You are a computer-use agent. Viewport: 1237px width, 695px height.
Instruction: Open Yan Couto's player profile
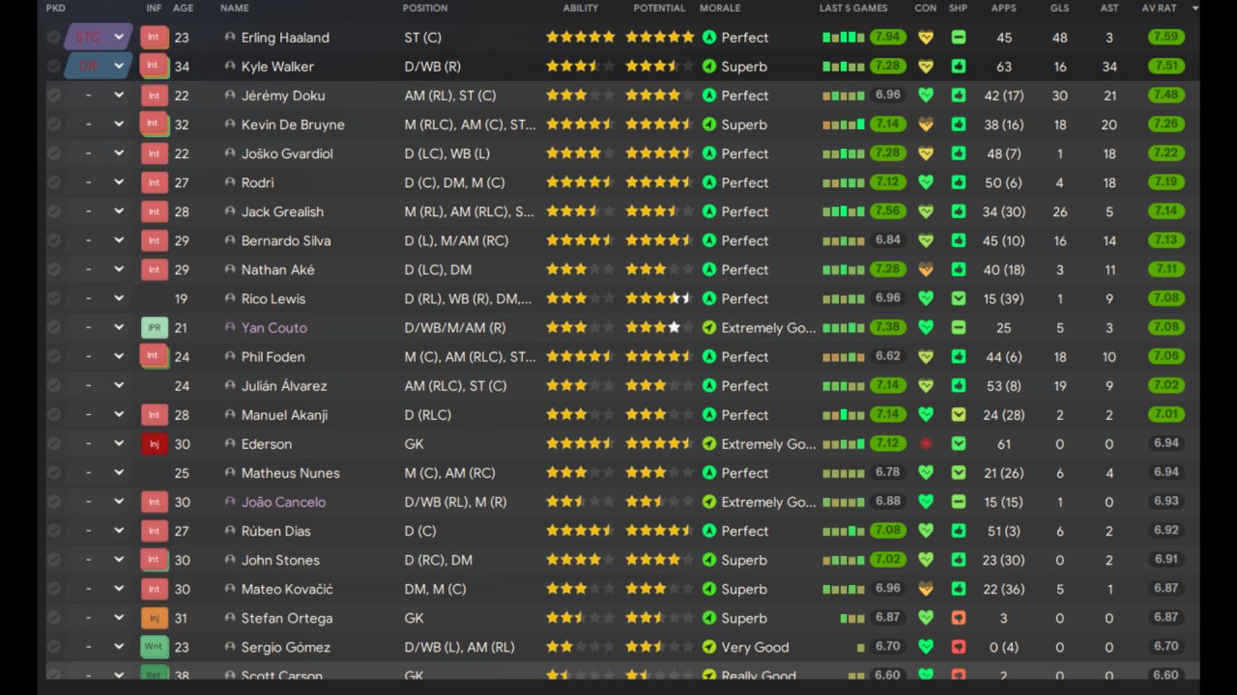pos(274,327)
